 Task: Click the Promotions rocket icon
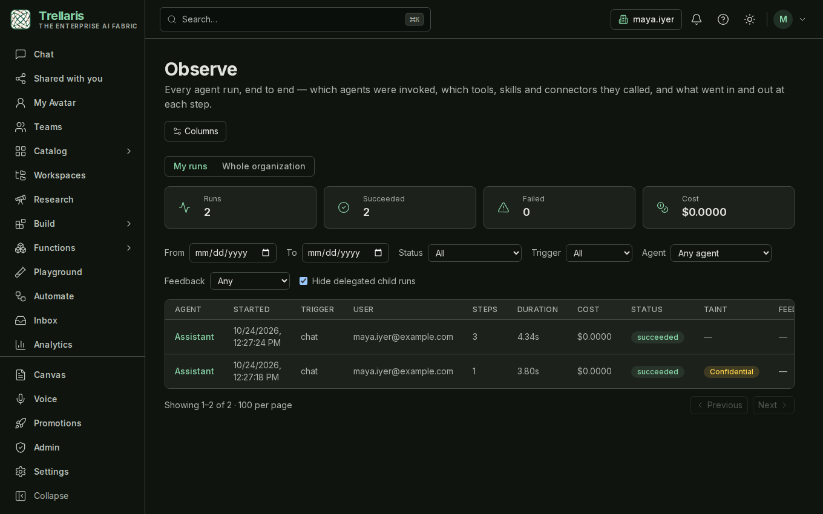(21, 423)
